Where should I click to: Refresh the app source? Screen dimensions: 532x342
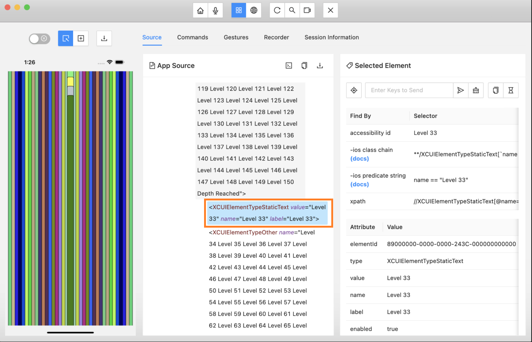click(277, 10)
